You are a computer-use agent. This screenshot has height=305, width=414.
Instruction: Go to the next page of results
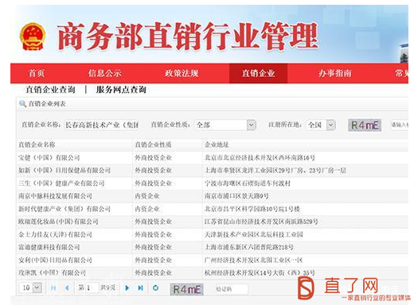(x=127, y=288)
